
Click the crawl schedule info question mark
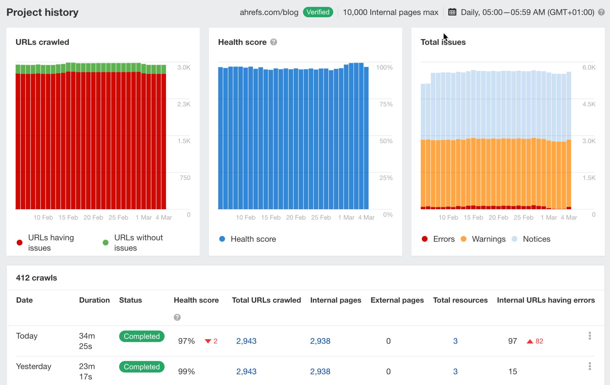(602, 12)
